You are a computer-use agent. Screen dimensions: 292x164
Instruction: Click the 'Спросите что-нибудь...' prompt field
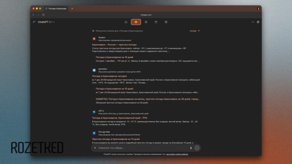tap(140, 148)
